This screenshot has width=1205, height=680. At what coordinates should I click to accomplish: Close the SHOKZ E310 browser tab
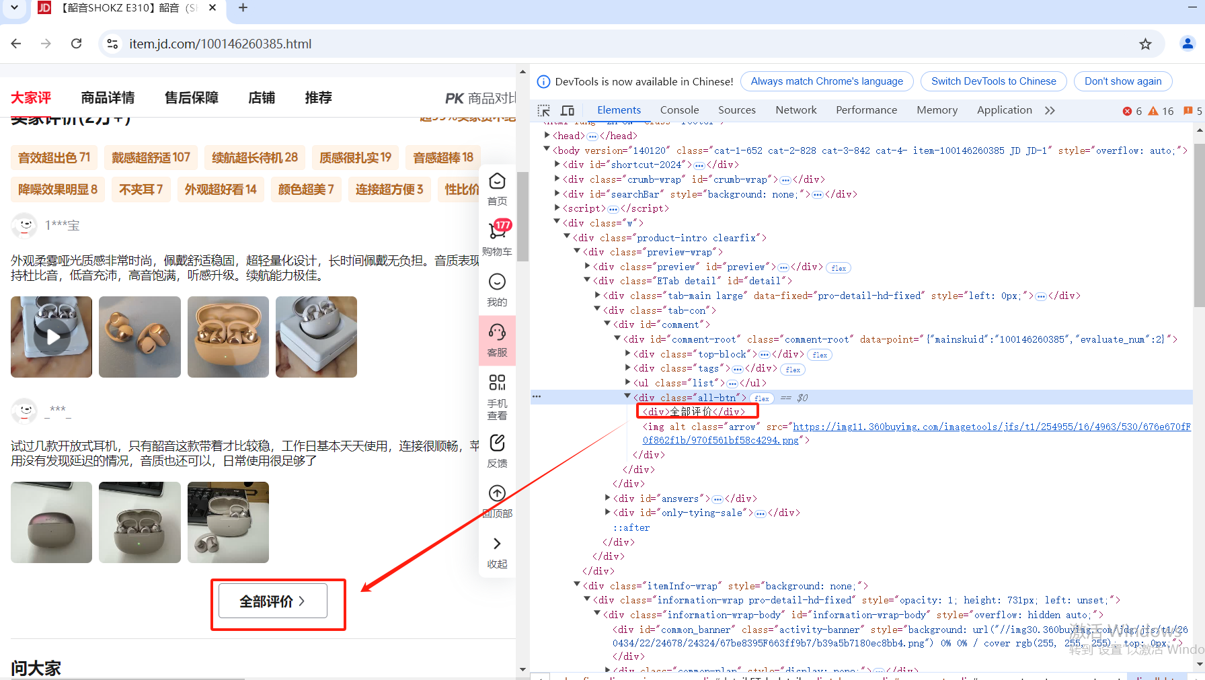pyautogui.click(x=212, y=8)
